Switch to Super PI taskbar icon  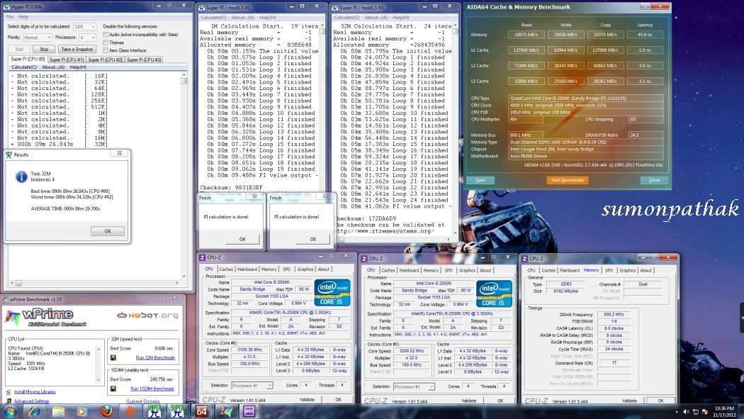177,411
